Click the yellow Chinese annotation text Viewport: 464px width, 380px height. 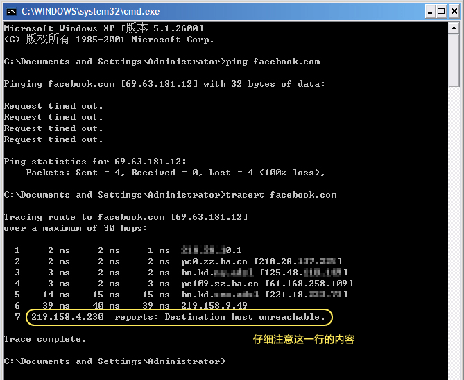[303, 340]
